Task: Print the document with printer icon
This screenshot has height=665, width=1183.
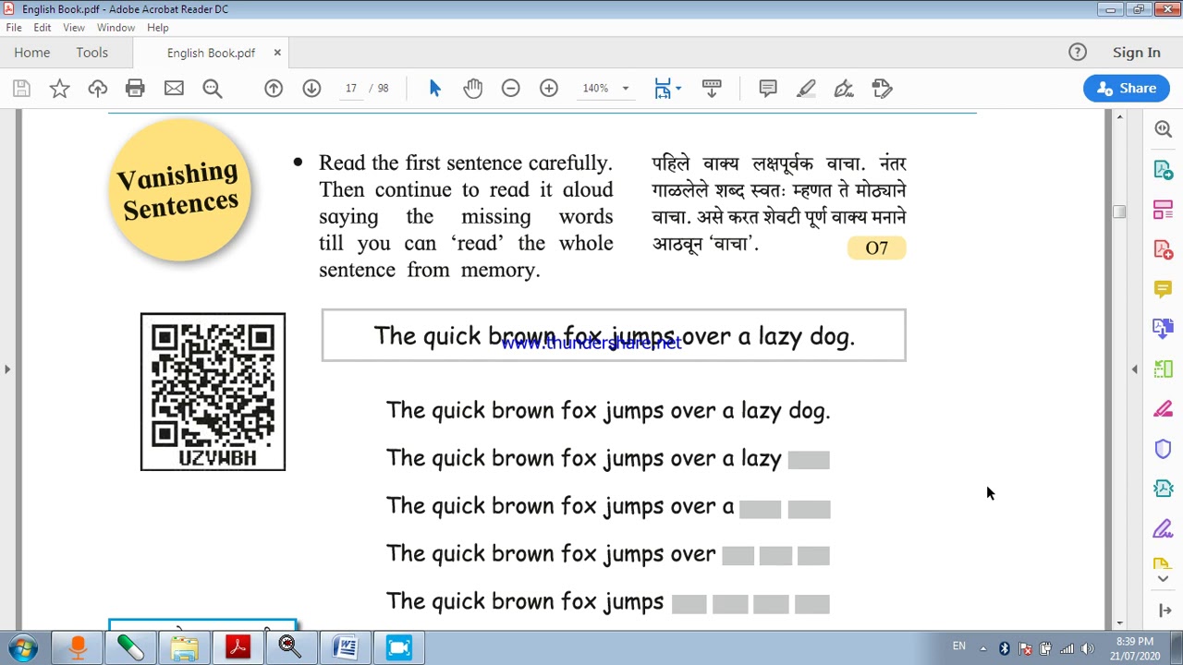Action: point(135,89)
